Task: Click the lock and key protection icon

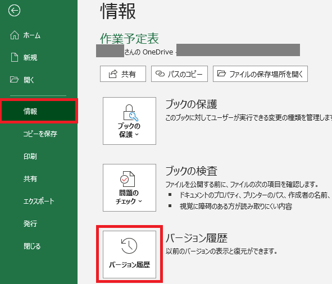Action: coord(130,113)
